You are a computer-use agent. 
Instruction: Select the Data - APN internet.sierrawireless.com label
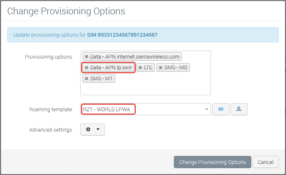(x=135, y=56)
